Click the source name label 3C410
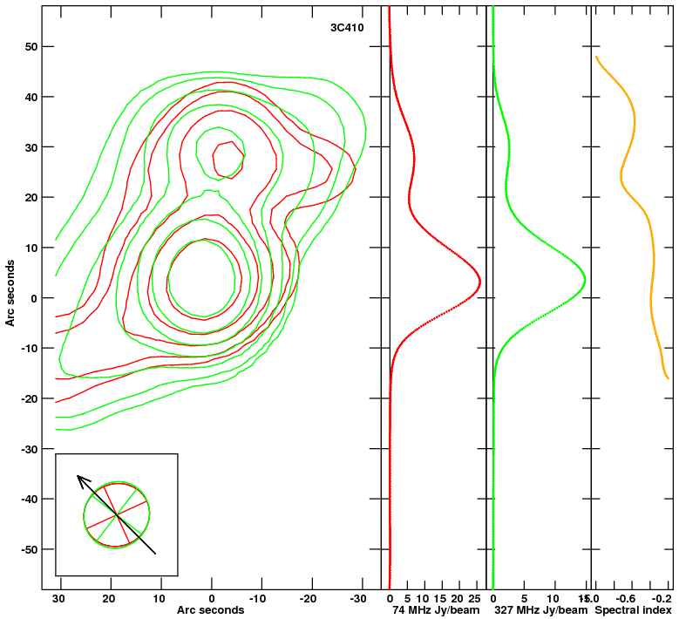Image resolution: width=679 pixels, height=619 pixels. (347, 28)
